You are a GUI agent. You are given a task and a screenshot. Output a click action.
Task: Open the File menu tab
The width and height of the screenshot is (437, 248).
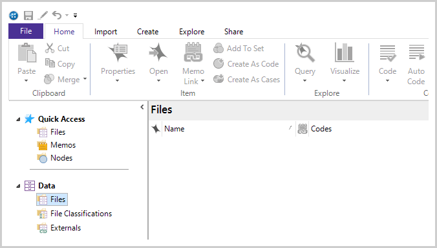point(26,31)
